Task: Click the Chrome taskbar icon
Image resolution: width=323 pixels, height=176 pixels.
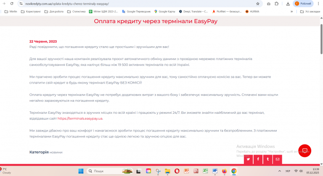Action: [x=234, y=171]
